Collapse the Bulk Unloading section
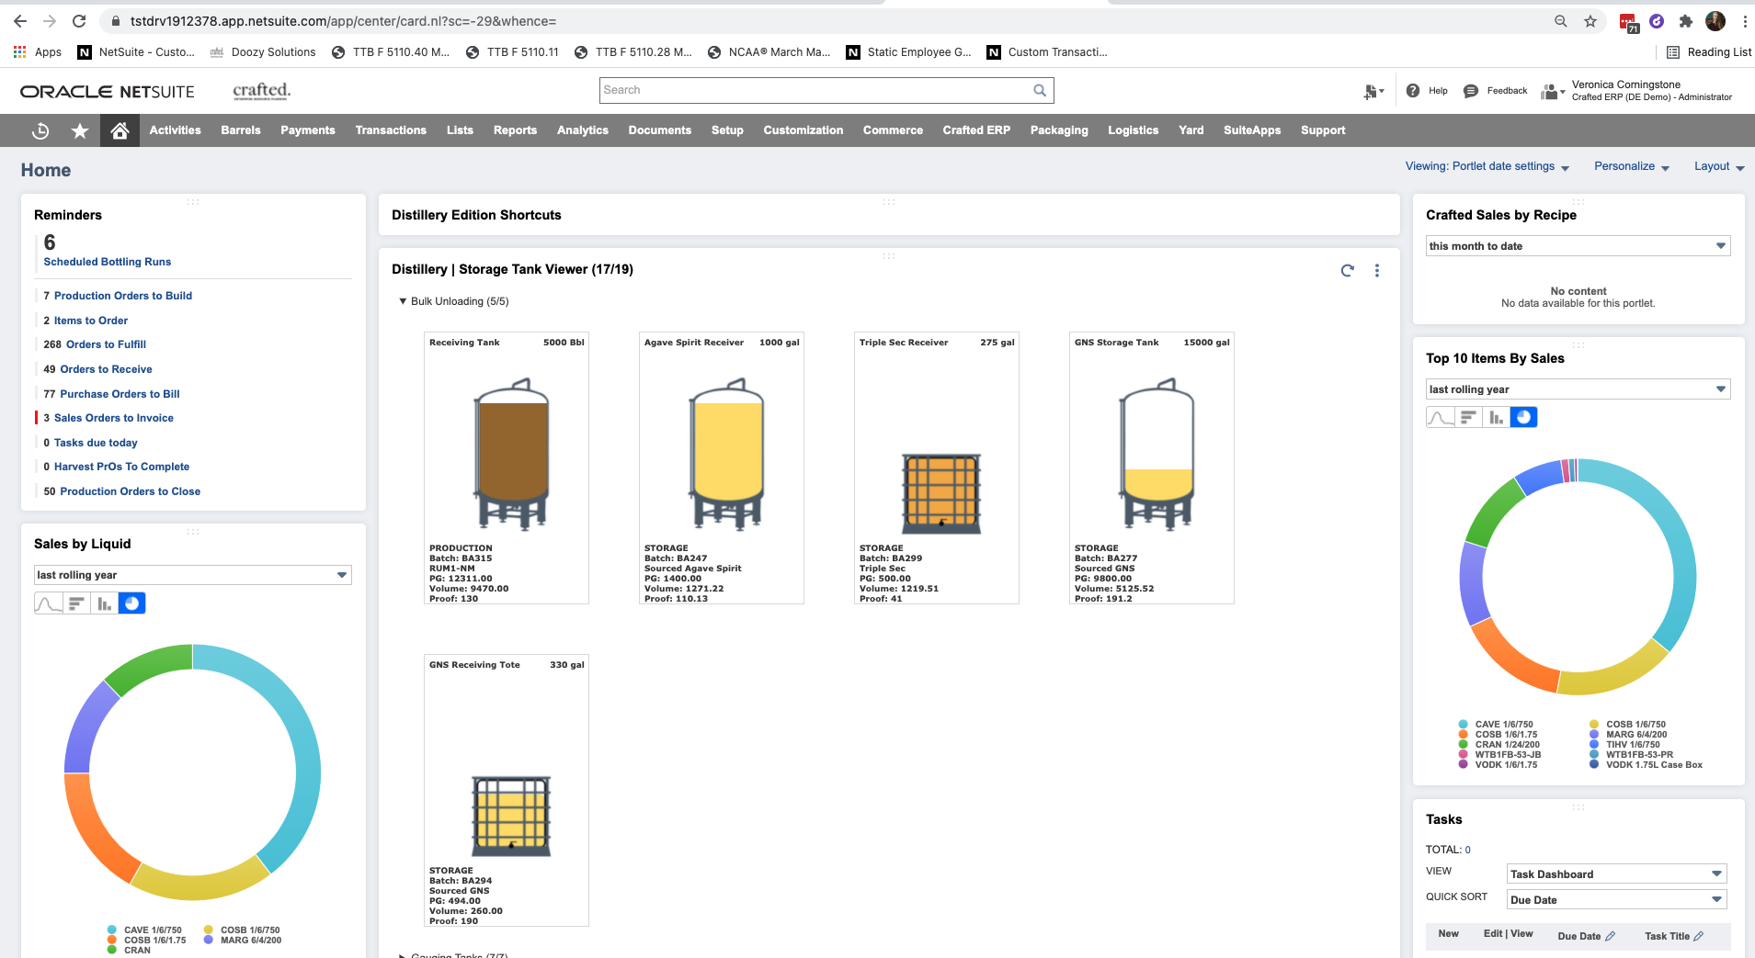The image size is (1755, 958). pyautogui.click(x=402, y=300)
